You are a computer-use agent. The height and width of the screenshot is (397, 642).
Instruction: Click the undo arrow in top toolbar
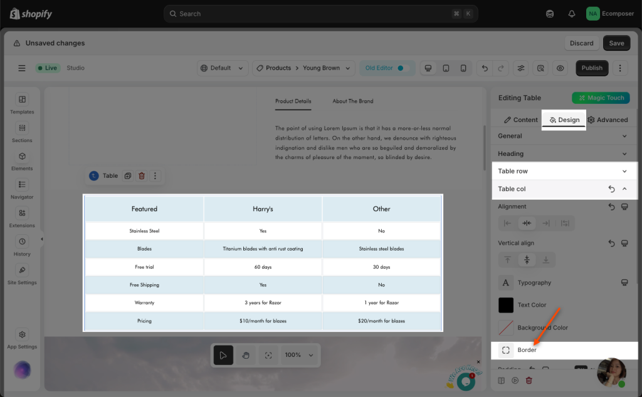[x=484, y=68]
